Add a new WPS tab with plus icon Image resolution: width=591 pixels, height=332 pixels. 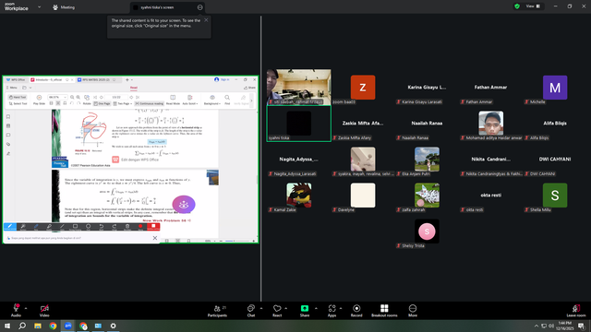tap(127, 80)
